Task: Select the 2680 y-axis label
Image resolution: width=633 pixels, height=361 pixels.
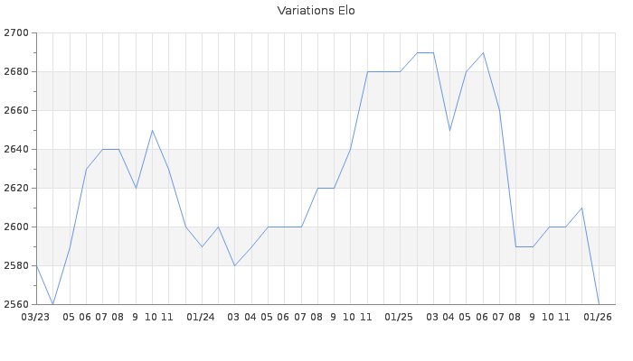Action: pos(16,72)
